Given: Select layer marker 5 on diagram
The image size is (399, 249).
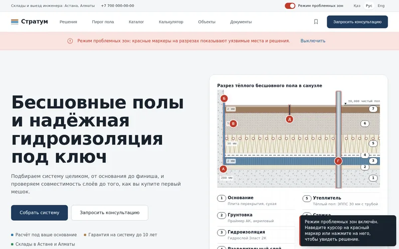Looking at the screenshot, I should (x=373, y=143).
